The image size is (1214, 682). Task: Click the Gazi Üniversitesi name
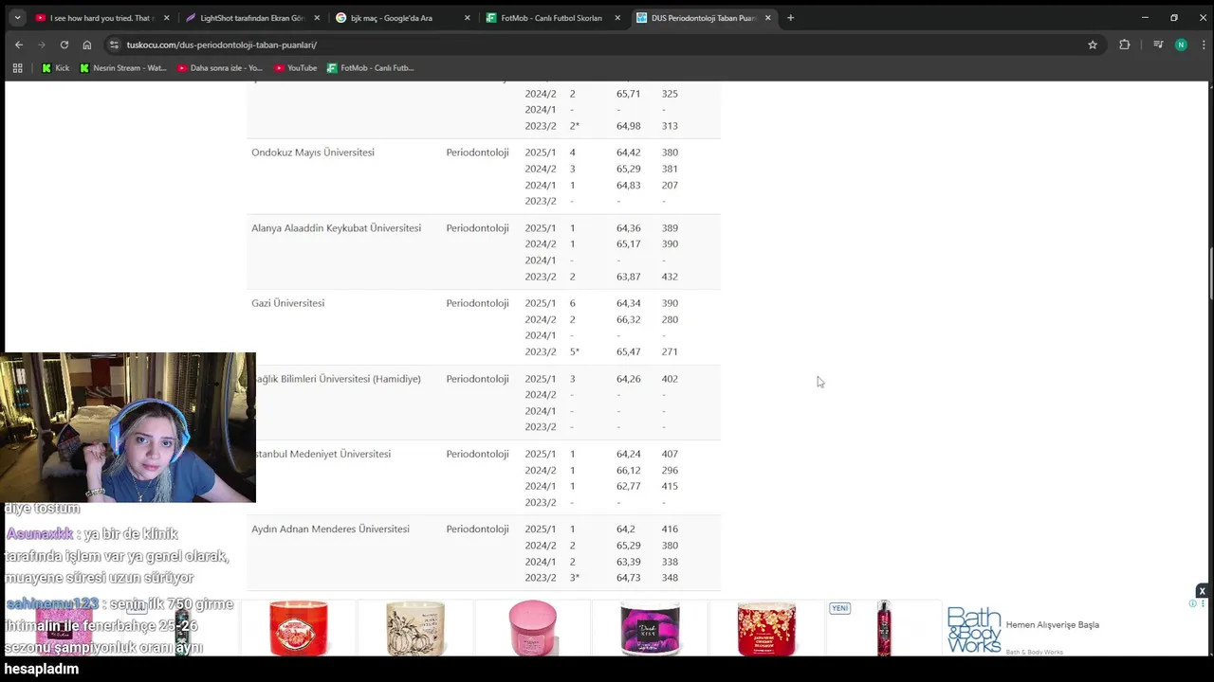[287, 303]
